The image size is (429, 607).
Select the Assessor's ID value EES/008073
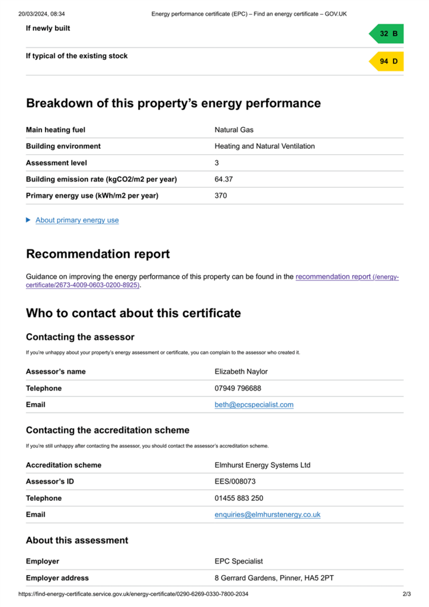(x=235, y=481)
